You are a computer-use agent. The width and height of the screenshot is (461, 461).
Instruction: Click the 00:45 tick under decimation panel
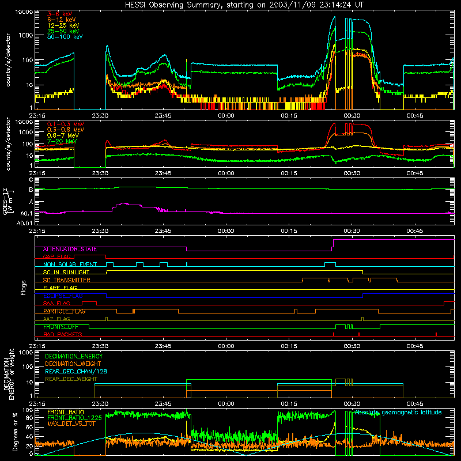pyautogui.click(x=414, y=404)
